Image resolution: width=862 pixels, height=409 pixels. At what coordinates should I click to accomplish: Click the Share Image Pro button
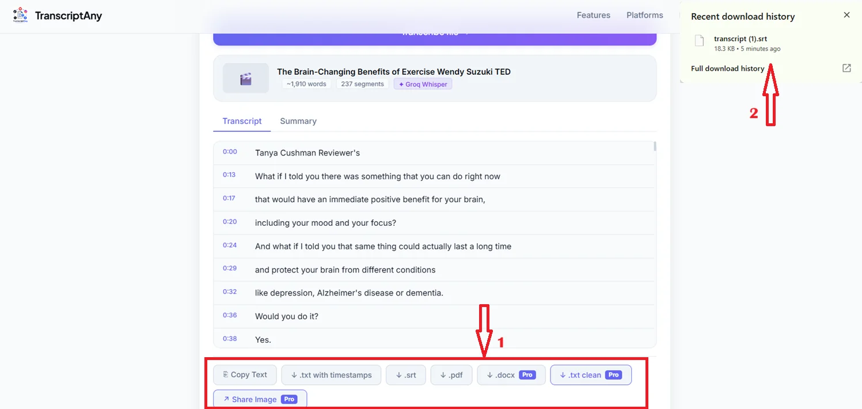click(x=260, y=399)
